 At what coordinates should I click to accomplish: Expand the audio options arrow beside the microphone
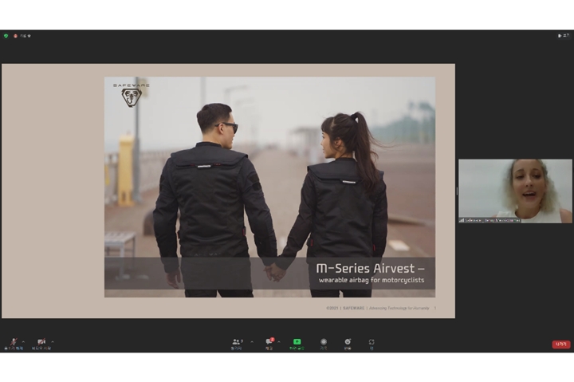23,341
